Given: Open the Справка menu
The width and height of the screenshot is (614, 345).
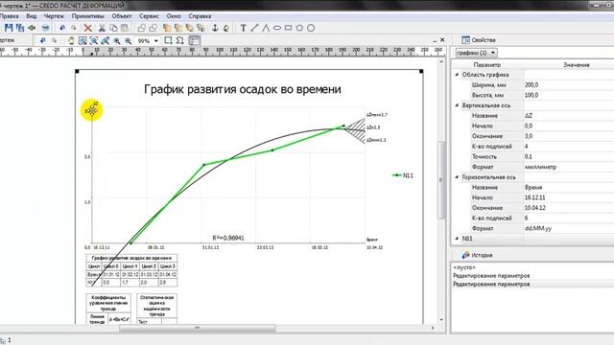Looking at the screenshot, I should pyautogui.click(x=200, y=16).
